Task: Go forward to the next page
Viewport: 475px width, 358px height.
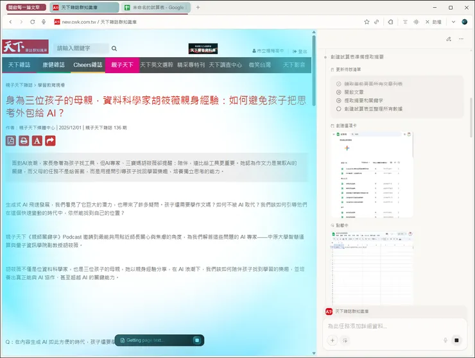Action: coord(21,22)
